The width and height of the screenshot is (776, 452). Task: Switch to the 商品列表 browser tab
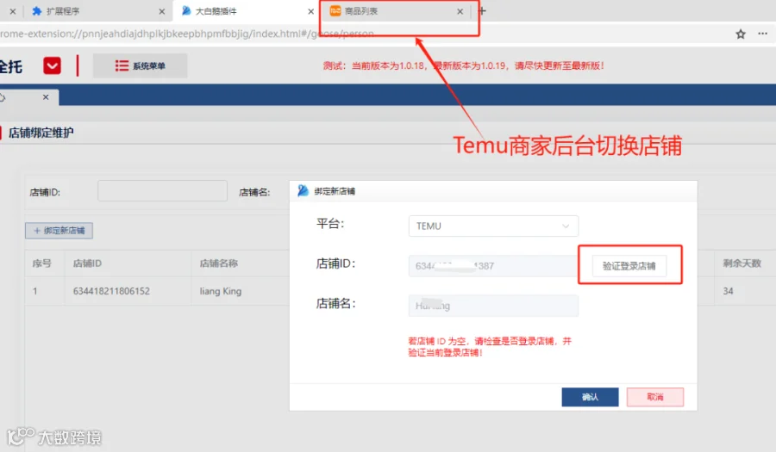pyautogui.click(x=396, y=11)
